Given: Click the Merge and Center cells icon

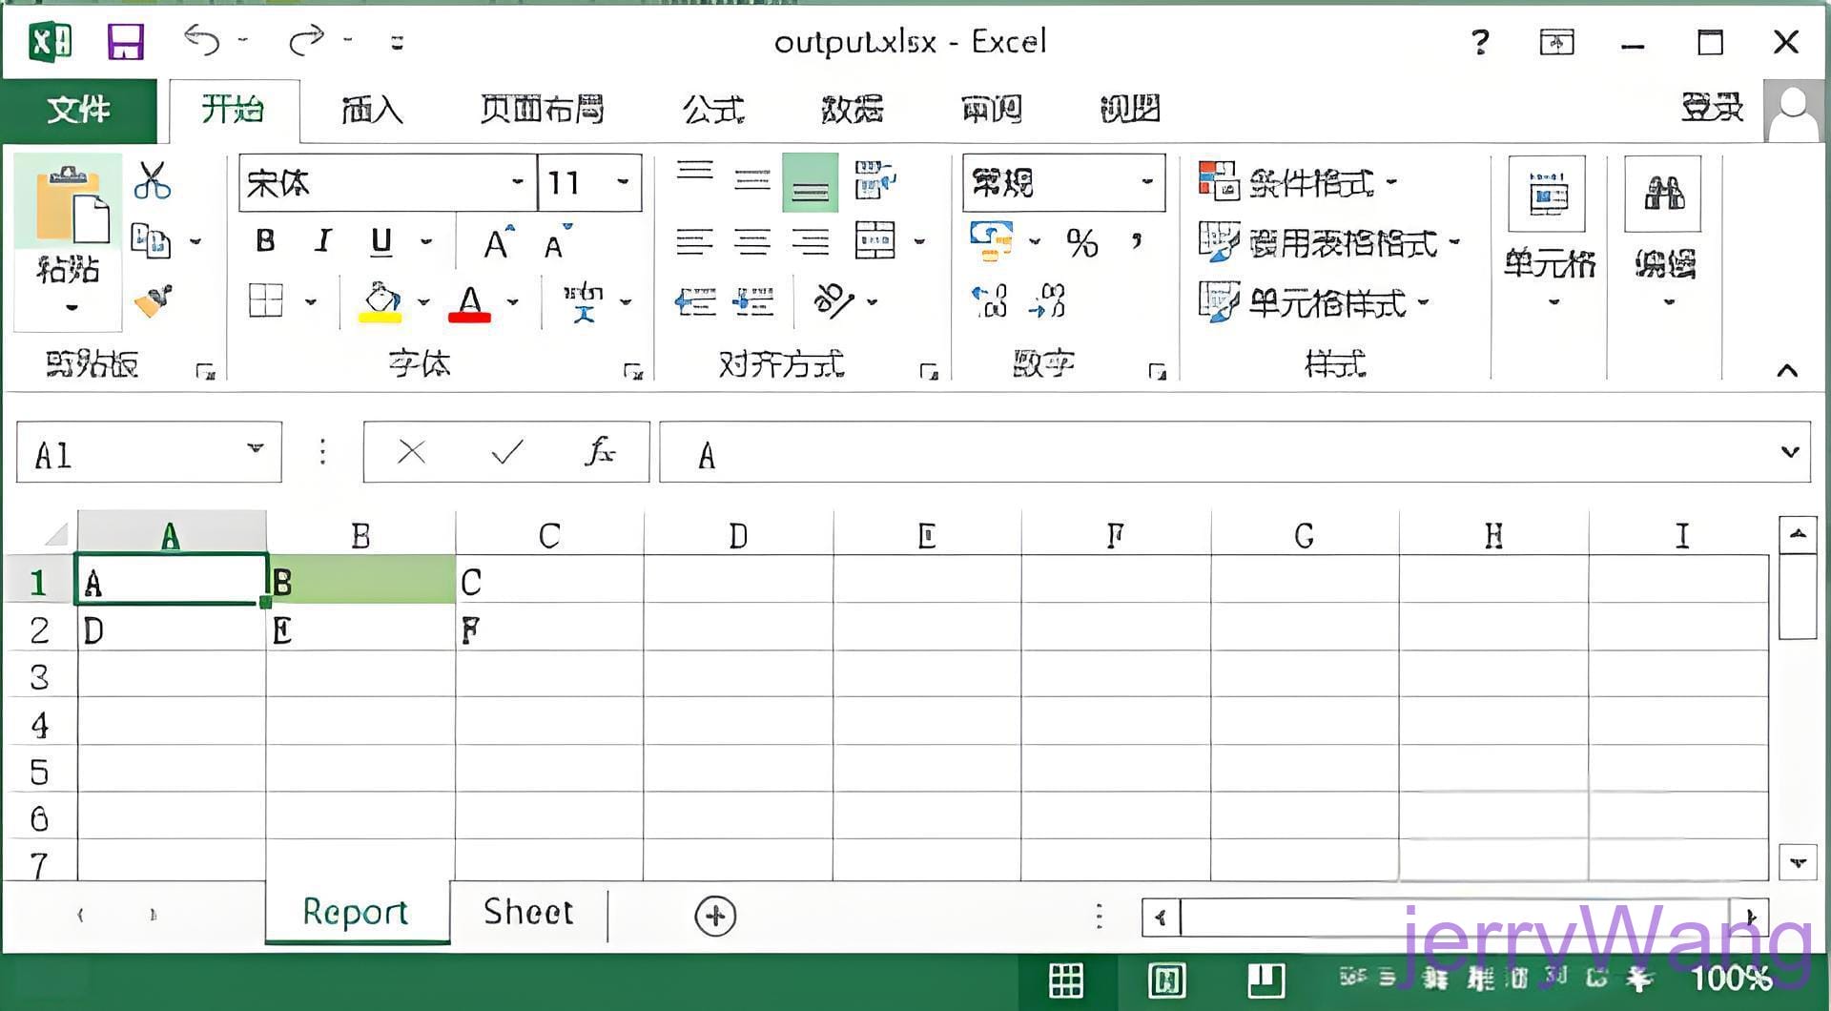Looking at the screenshot, I should pyautogui.click(x=875, y=241).
